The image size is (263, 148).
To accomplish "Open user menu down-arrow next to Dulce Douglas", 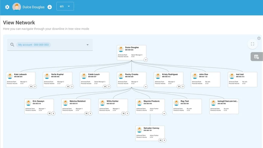I will tap(50, 7).
